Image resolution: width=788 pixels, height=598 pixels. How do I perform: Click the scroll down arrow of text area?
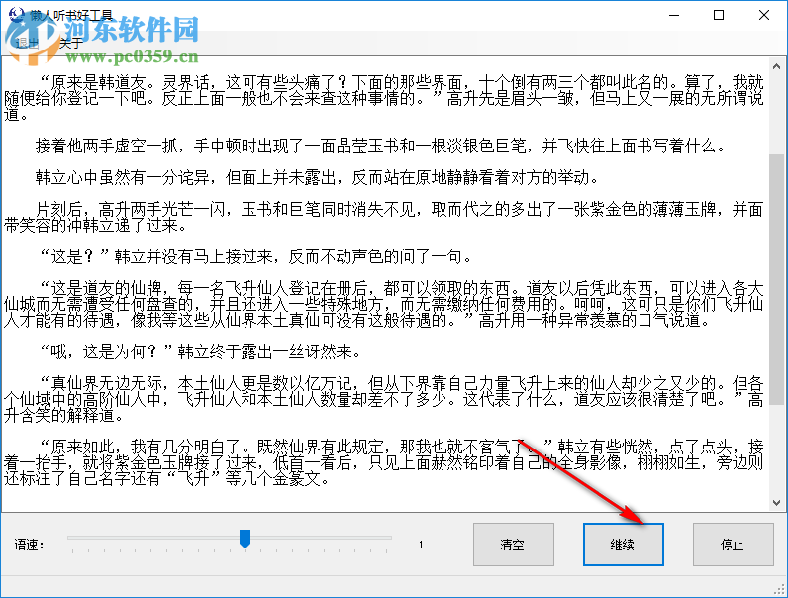[x=776, y=503]
